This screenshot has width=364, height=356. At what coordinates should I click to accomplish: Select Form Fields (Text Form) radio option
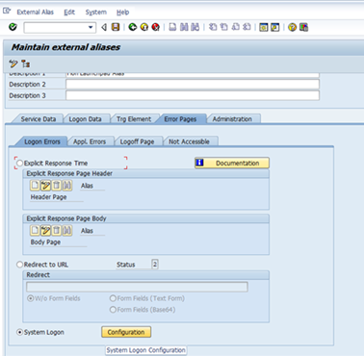[113, 298]
